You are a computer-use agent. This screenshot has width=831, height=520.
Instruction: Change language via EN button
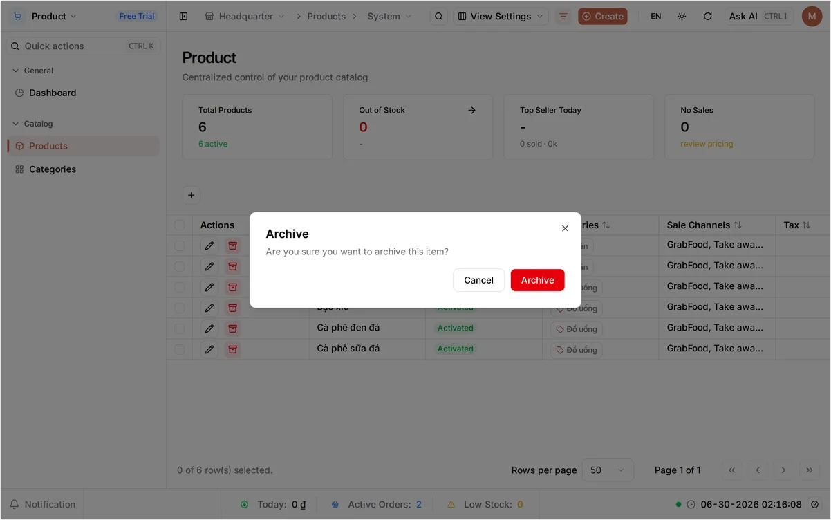(655, 16)
